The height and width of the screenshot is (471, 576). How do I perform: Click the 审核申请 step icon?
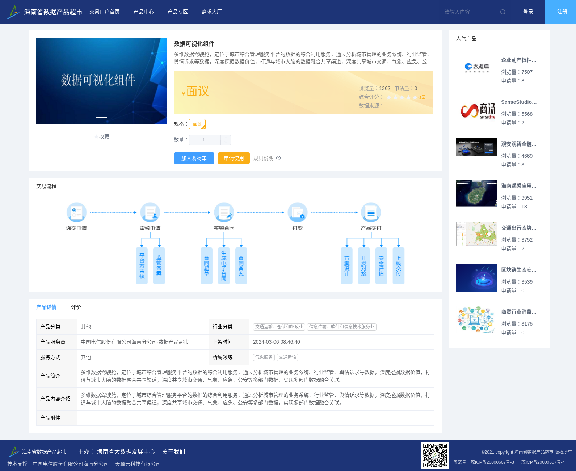(150, 212)
